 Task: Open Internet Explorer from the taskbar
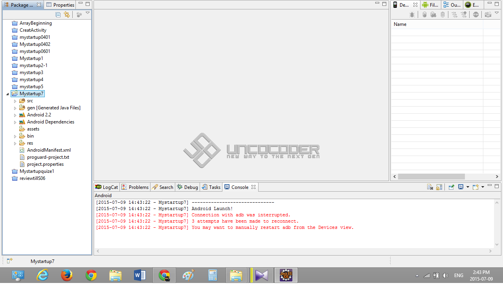42,276
